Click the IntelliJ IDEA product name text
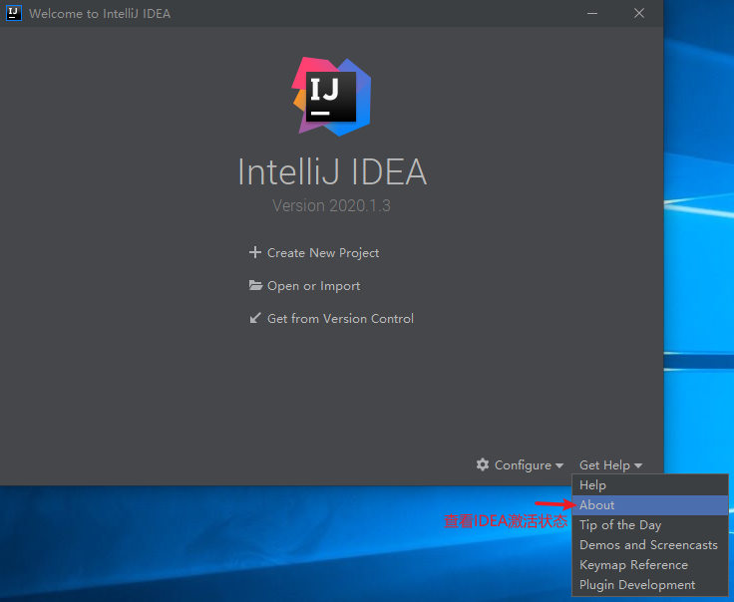734x602 pixels. coord(332,171)
